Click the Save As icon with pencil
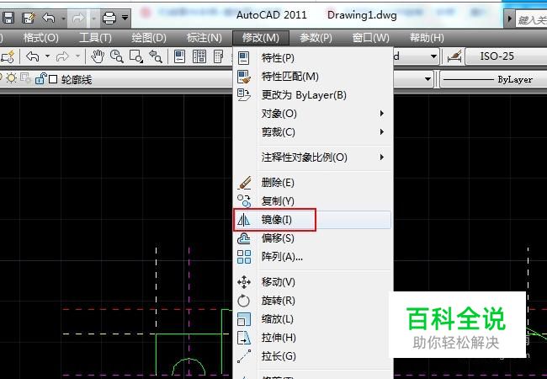 (x=29, y=18)
